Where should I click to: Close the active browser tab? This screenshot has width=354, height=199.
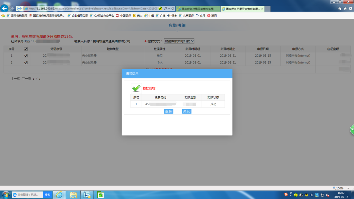pos(262,9)
